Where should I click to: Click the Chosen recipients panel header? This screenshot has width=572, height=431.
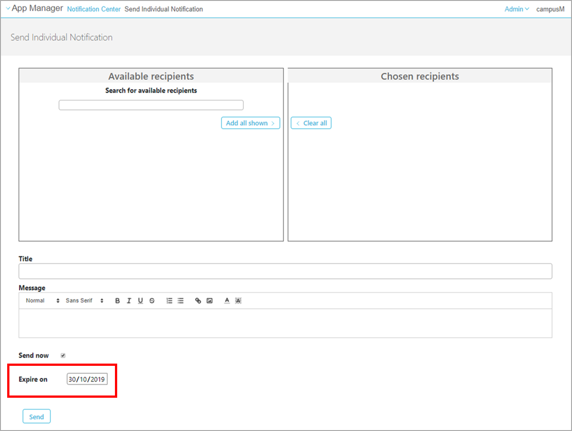tap(420, 76)
